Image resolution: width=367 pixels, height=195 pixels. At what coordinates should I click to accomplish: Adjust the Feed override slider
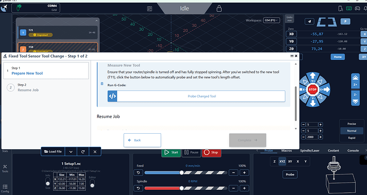click(x=181, y=173)
